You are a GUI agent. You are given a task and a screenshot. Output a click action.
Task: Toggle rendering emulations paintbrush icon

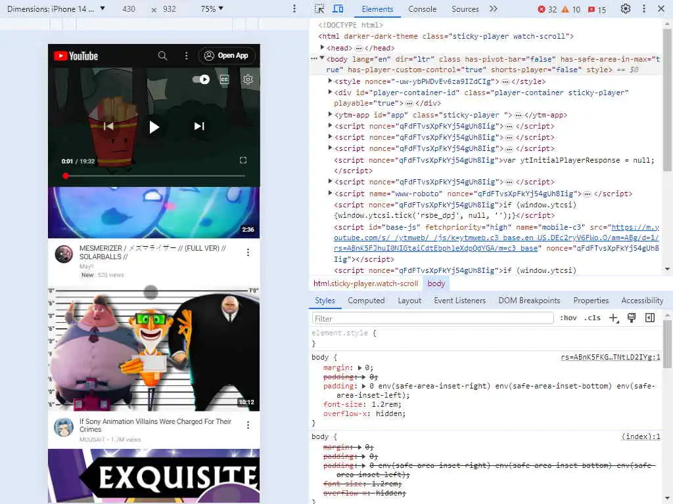point(632,318)
